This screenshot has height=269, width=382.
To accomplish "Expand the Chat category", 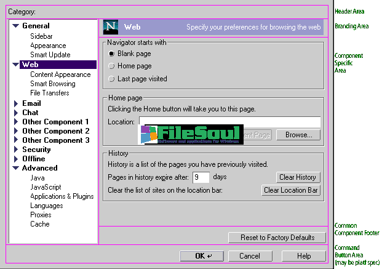I will [16, 113].
